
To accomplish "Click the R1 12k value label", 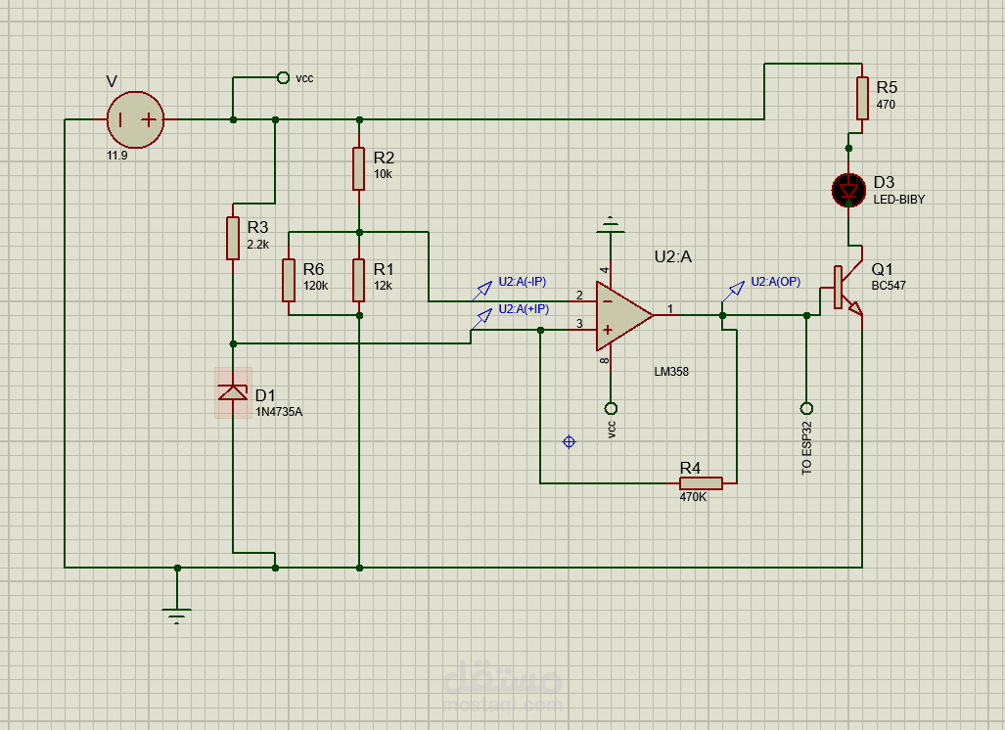I will tap(383, 286).
